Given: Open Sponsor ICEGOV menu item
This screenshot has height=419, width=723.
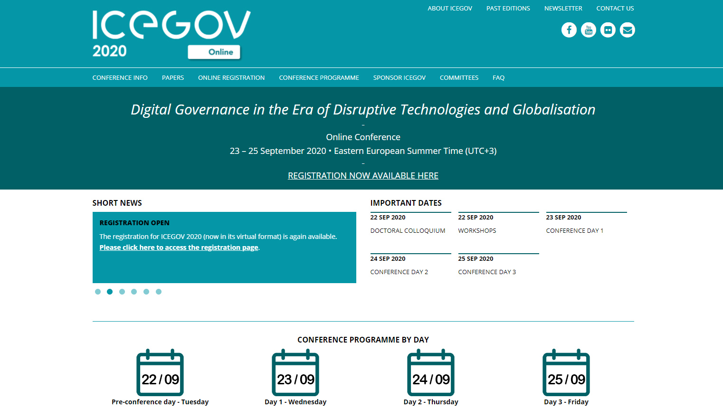Looking at the screenshot, I should pos(400,77).
